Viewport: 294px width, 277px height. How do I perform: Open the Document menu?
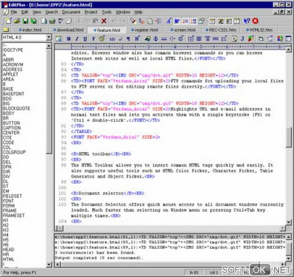pyautogui.click(x=71, y=12)
